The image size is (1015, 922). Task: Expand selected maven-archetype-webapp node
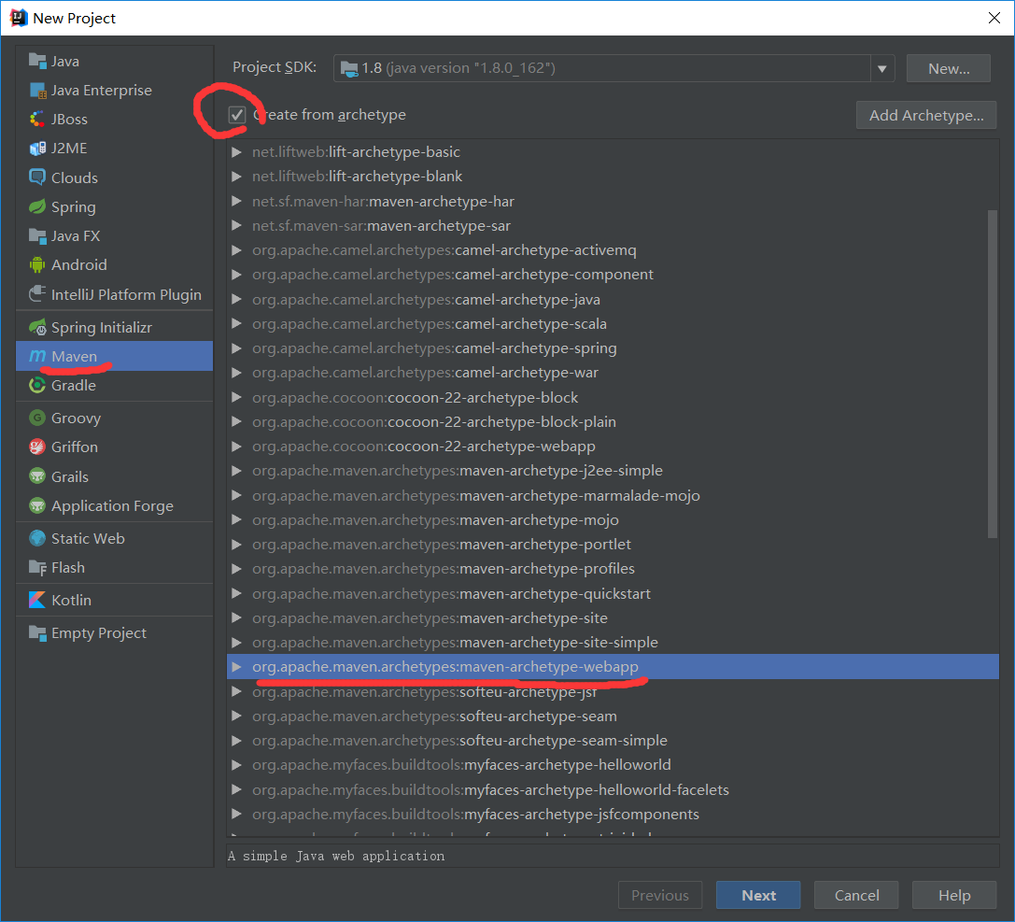(237, 667)
